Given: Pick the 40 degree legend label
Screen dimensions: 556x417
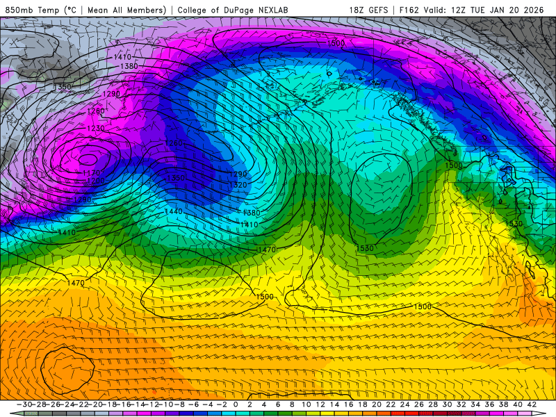Looking at the screenshot, I should (518, 404).
